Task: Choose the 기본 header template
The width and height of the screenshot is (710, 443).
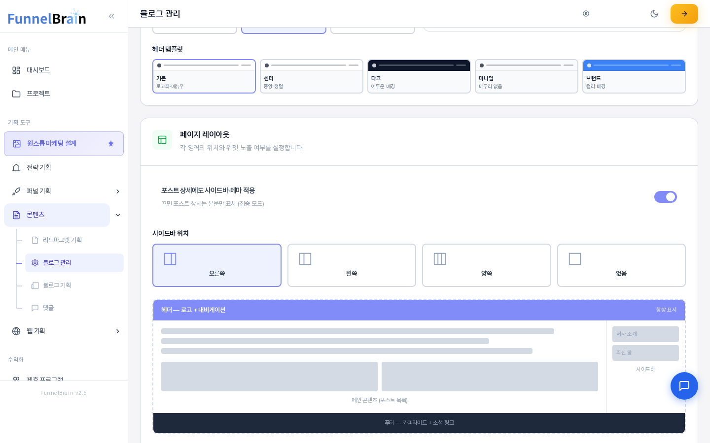Action: pyautogui.click(x=204, y=76)
